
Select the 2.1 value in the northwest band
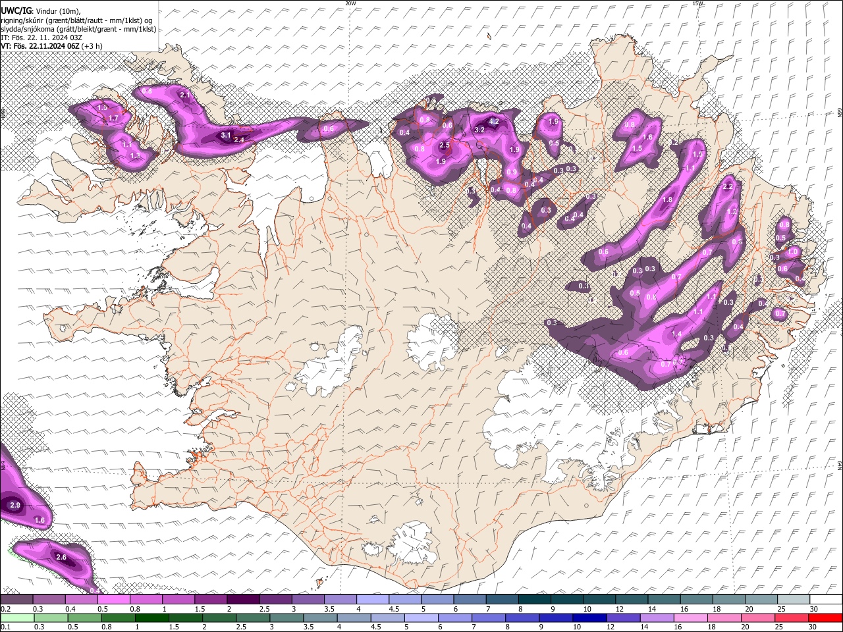point(185,95)
